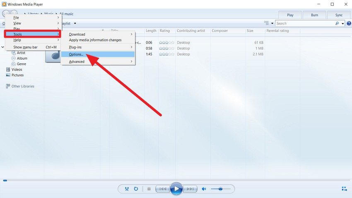The image size is (352, 198).
Task: Click the shuffle playback icon
Action: point(127,189)
